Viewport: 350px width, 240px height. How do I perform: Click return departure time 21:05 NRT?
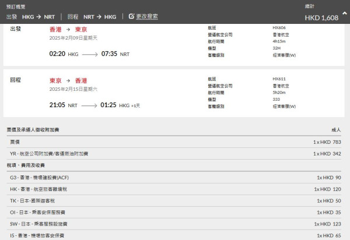tap(64, 105)
